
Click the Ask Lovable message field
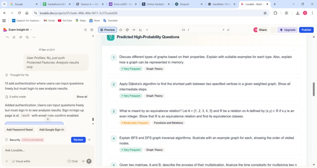pos(48,150)
